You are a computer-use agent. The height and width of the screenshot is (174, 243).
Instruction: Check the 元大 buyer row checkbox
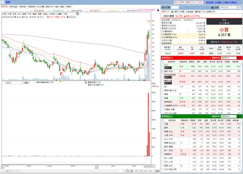pos(162,66)
